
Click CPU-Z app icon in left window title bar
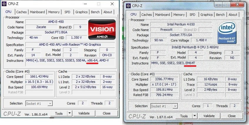coord(4,4)
